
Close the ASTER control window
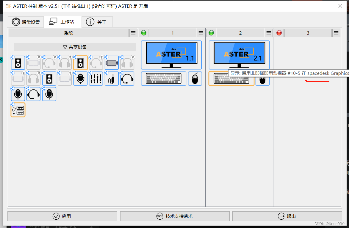click(340, 6)
